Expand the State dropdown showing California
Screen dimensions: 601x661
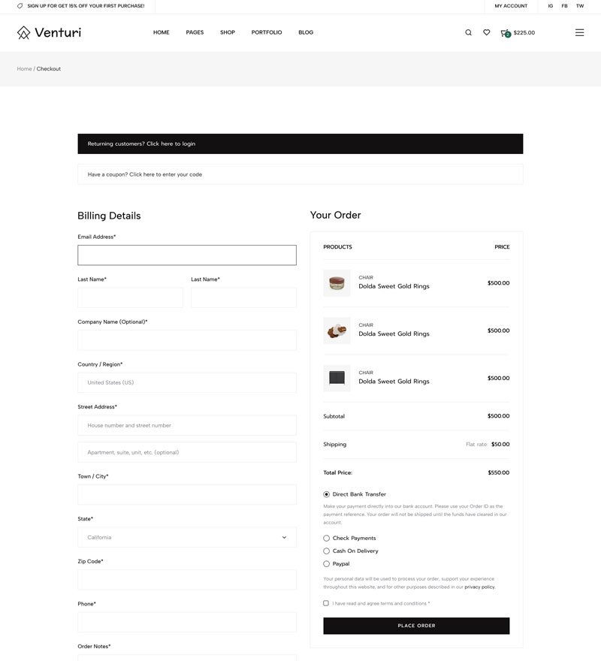coord(186,537)
